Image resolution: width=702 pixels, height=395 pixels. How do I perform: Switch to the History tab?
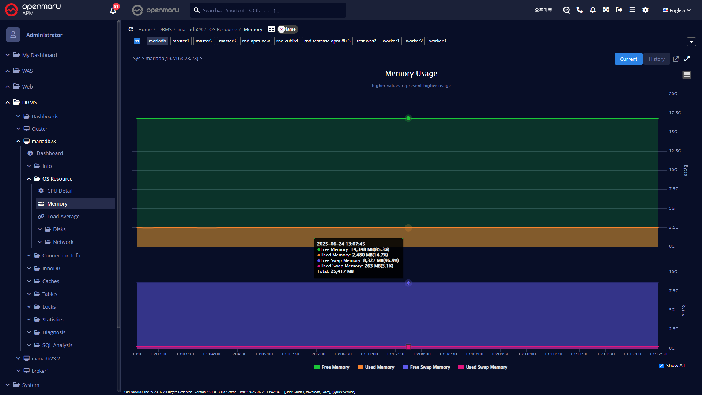656,59
